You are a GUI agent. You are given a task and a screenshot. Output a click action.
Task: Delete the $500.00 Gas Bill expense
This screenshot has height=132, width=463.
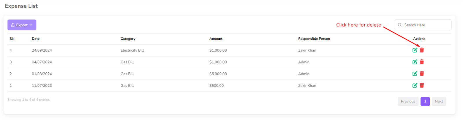click(x=422, y=85)
